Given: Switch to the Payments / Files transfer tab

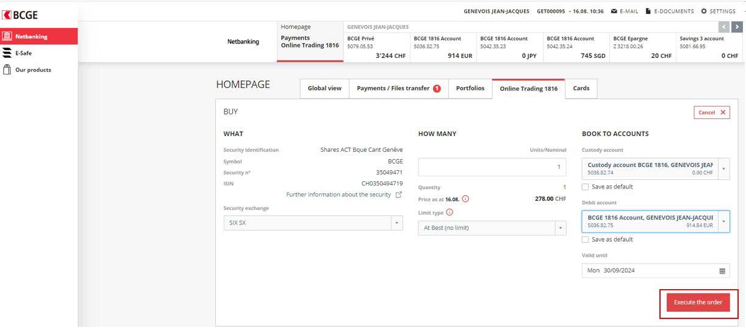Looking at the screenshot, I should [x=399, y=88].
